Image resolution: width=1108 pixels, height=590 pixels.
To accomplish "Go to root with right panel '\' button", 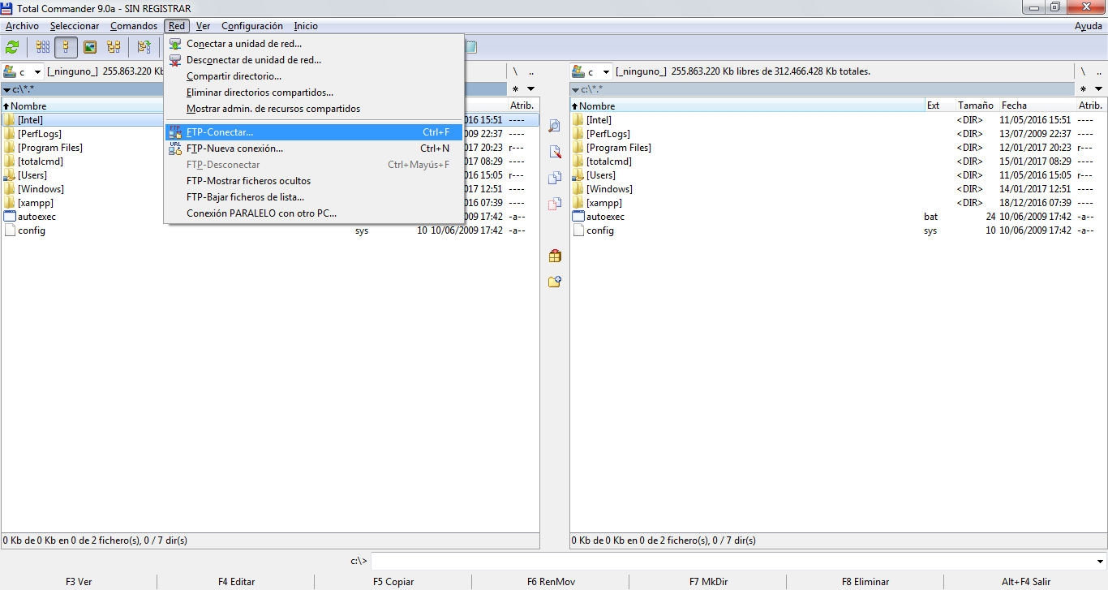I will tap(1083, 71).
